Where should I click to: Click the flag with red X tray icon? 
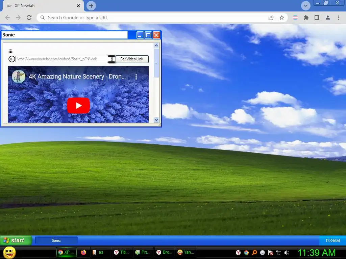(x=271, y=253)
